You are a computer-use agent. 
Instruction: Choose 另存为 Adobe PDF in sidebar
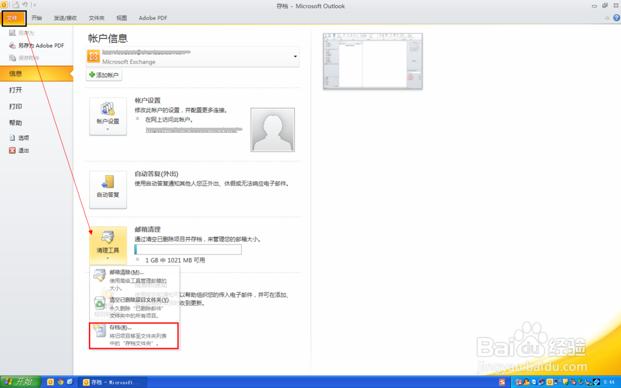(x=37, y=45)
